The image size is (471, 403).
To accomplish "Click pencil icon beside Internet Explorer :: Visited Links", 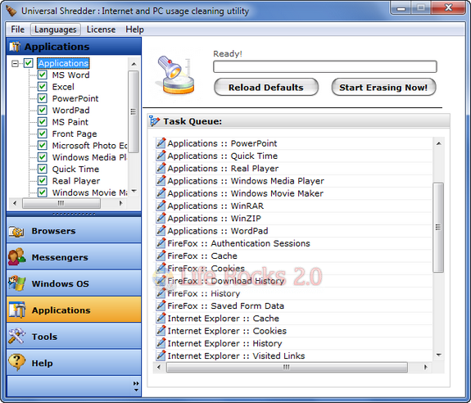I will pyautogui.click(x=161, y=355).
